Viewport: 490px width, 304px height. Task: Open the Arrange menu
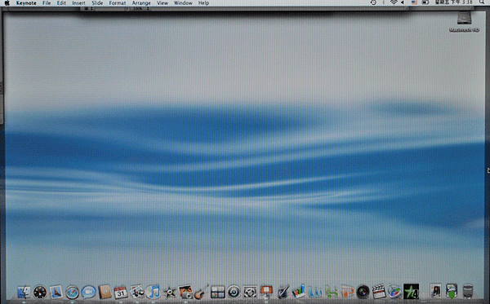coord(141,2)
